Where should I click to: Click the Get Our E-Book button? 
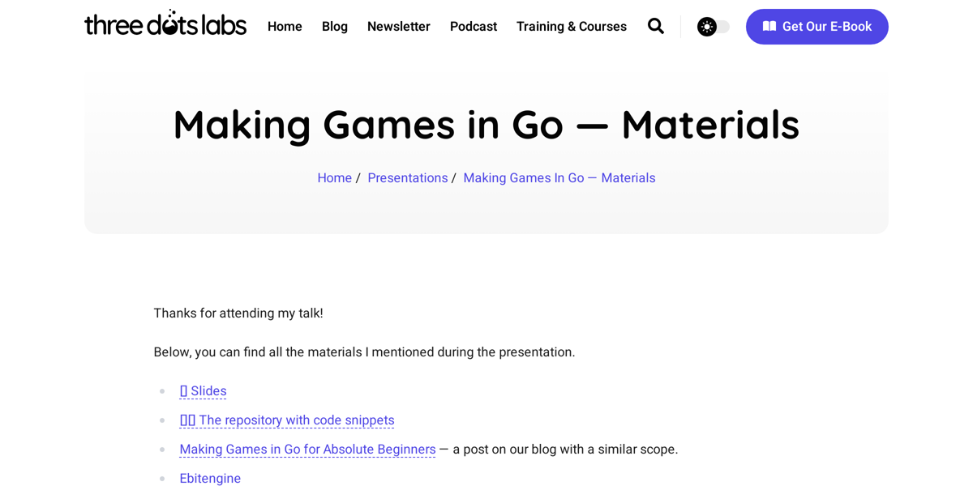tap(817, 26)
